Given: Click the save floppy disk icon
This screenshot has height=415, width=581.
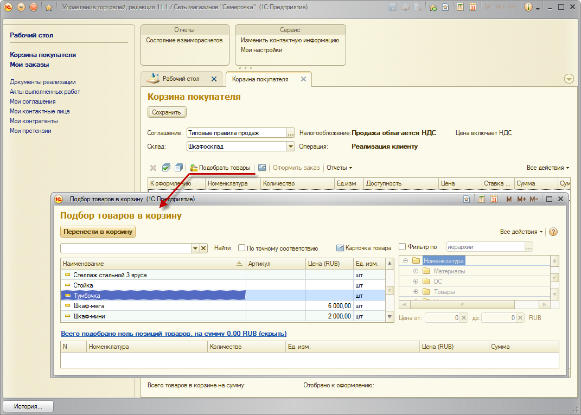Looking at the screenshot, I should point(393,7).
